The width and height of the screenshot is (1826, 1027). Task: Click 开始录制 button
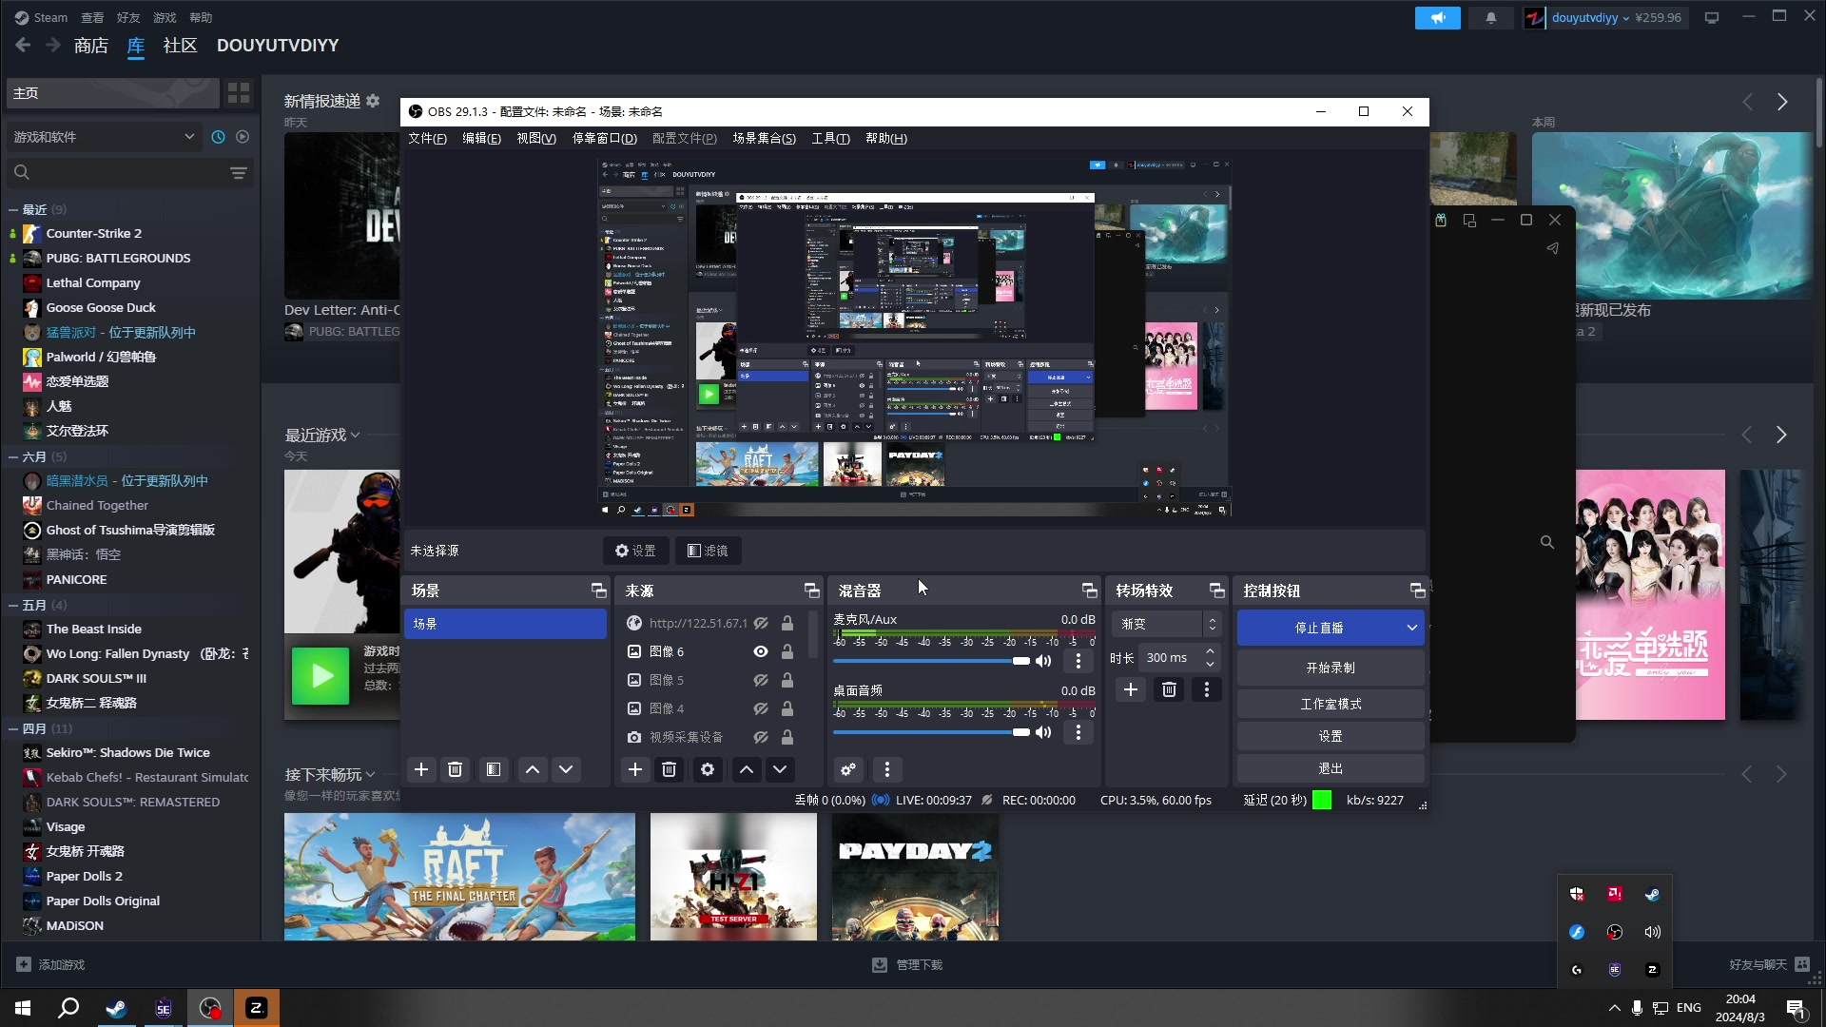coord(1330,668)
